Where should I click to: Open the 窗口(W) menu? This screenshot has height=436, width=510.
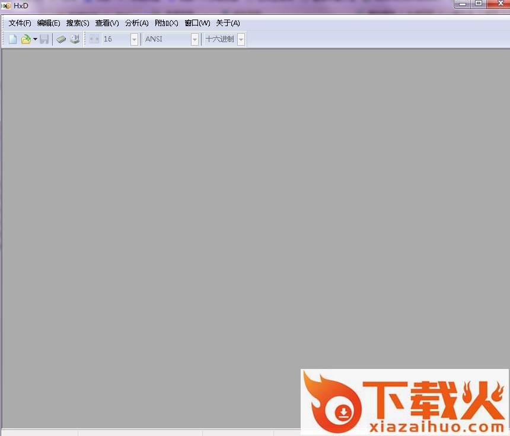point(197,23)
